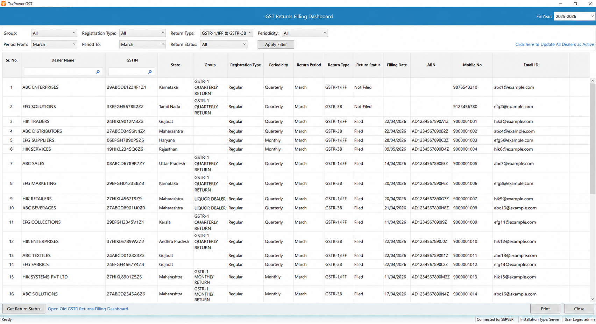Click the ARN column header

431,65
